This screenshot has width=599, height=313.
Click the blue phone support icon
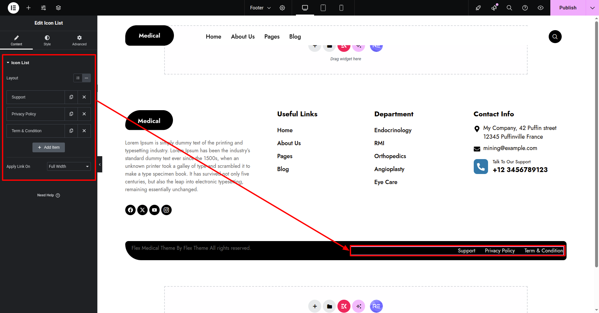tap(481, 167)
